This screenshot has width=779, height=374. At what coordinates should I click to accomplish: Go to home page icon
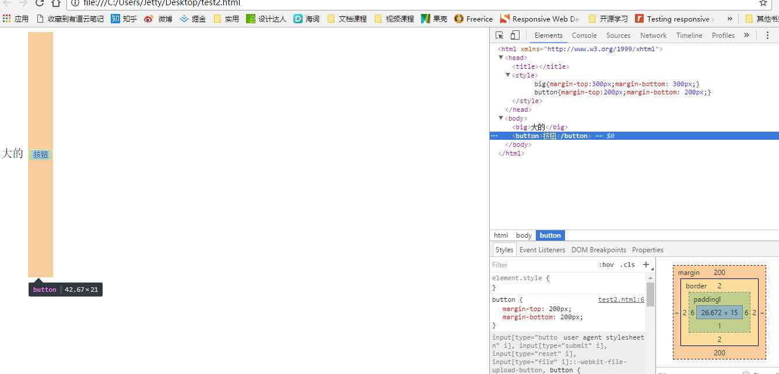coord(56,3)
